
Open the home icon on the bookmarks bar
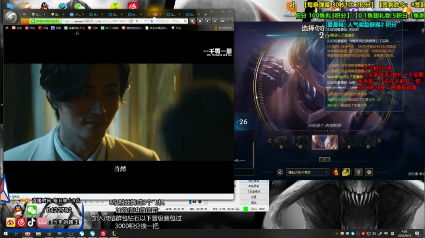tap(7, 28)
